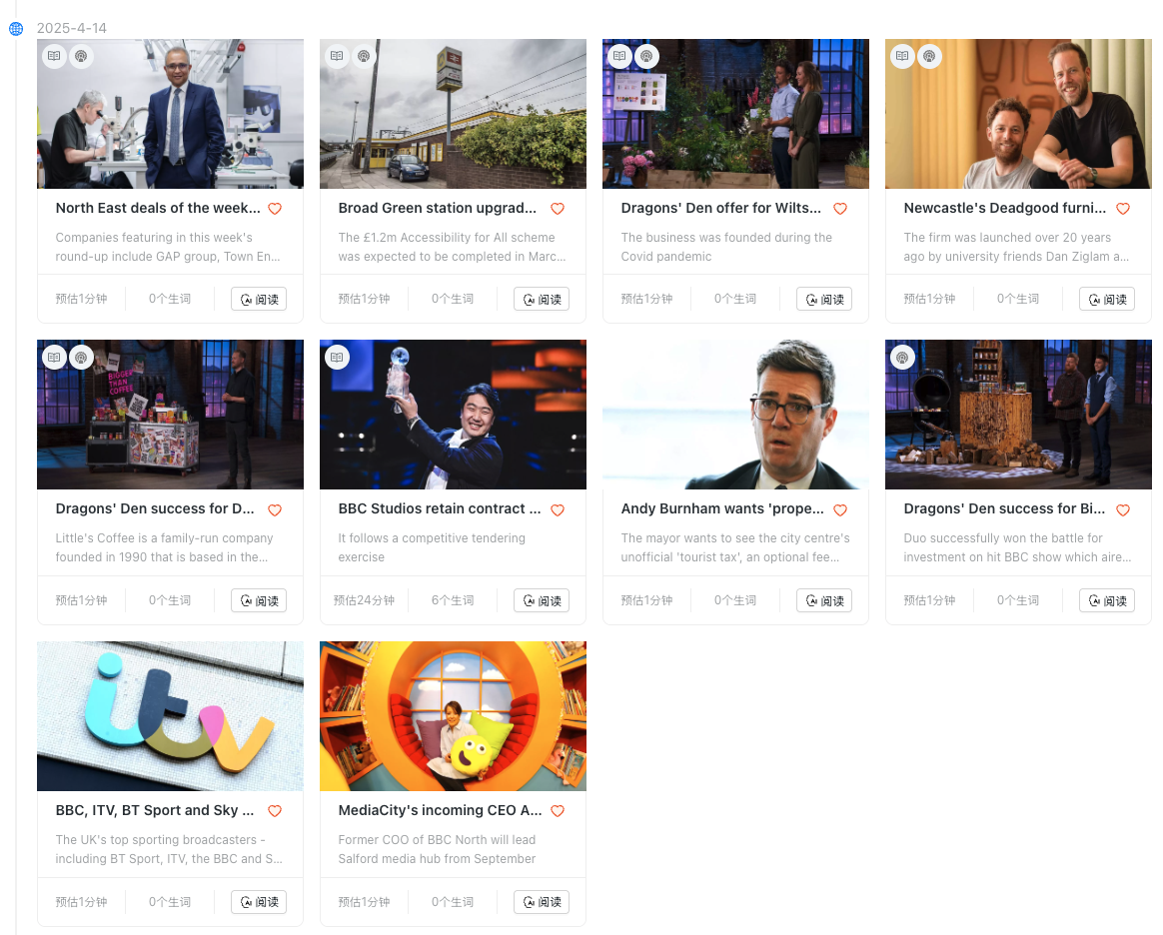Like the MediaCity's incoming CEO article
This screenshot has height=935, width=1163.
558,811
